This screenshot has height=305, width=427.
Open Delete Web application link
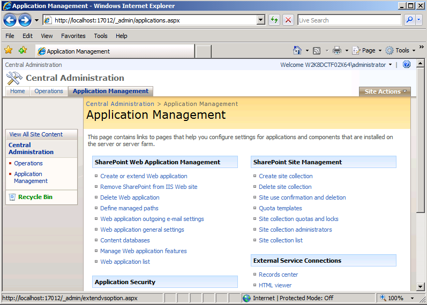pyautogui.click(x=130, y=197)
